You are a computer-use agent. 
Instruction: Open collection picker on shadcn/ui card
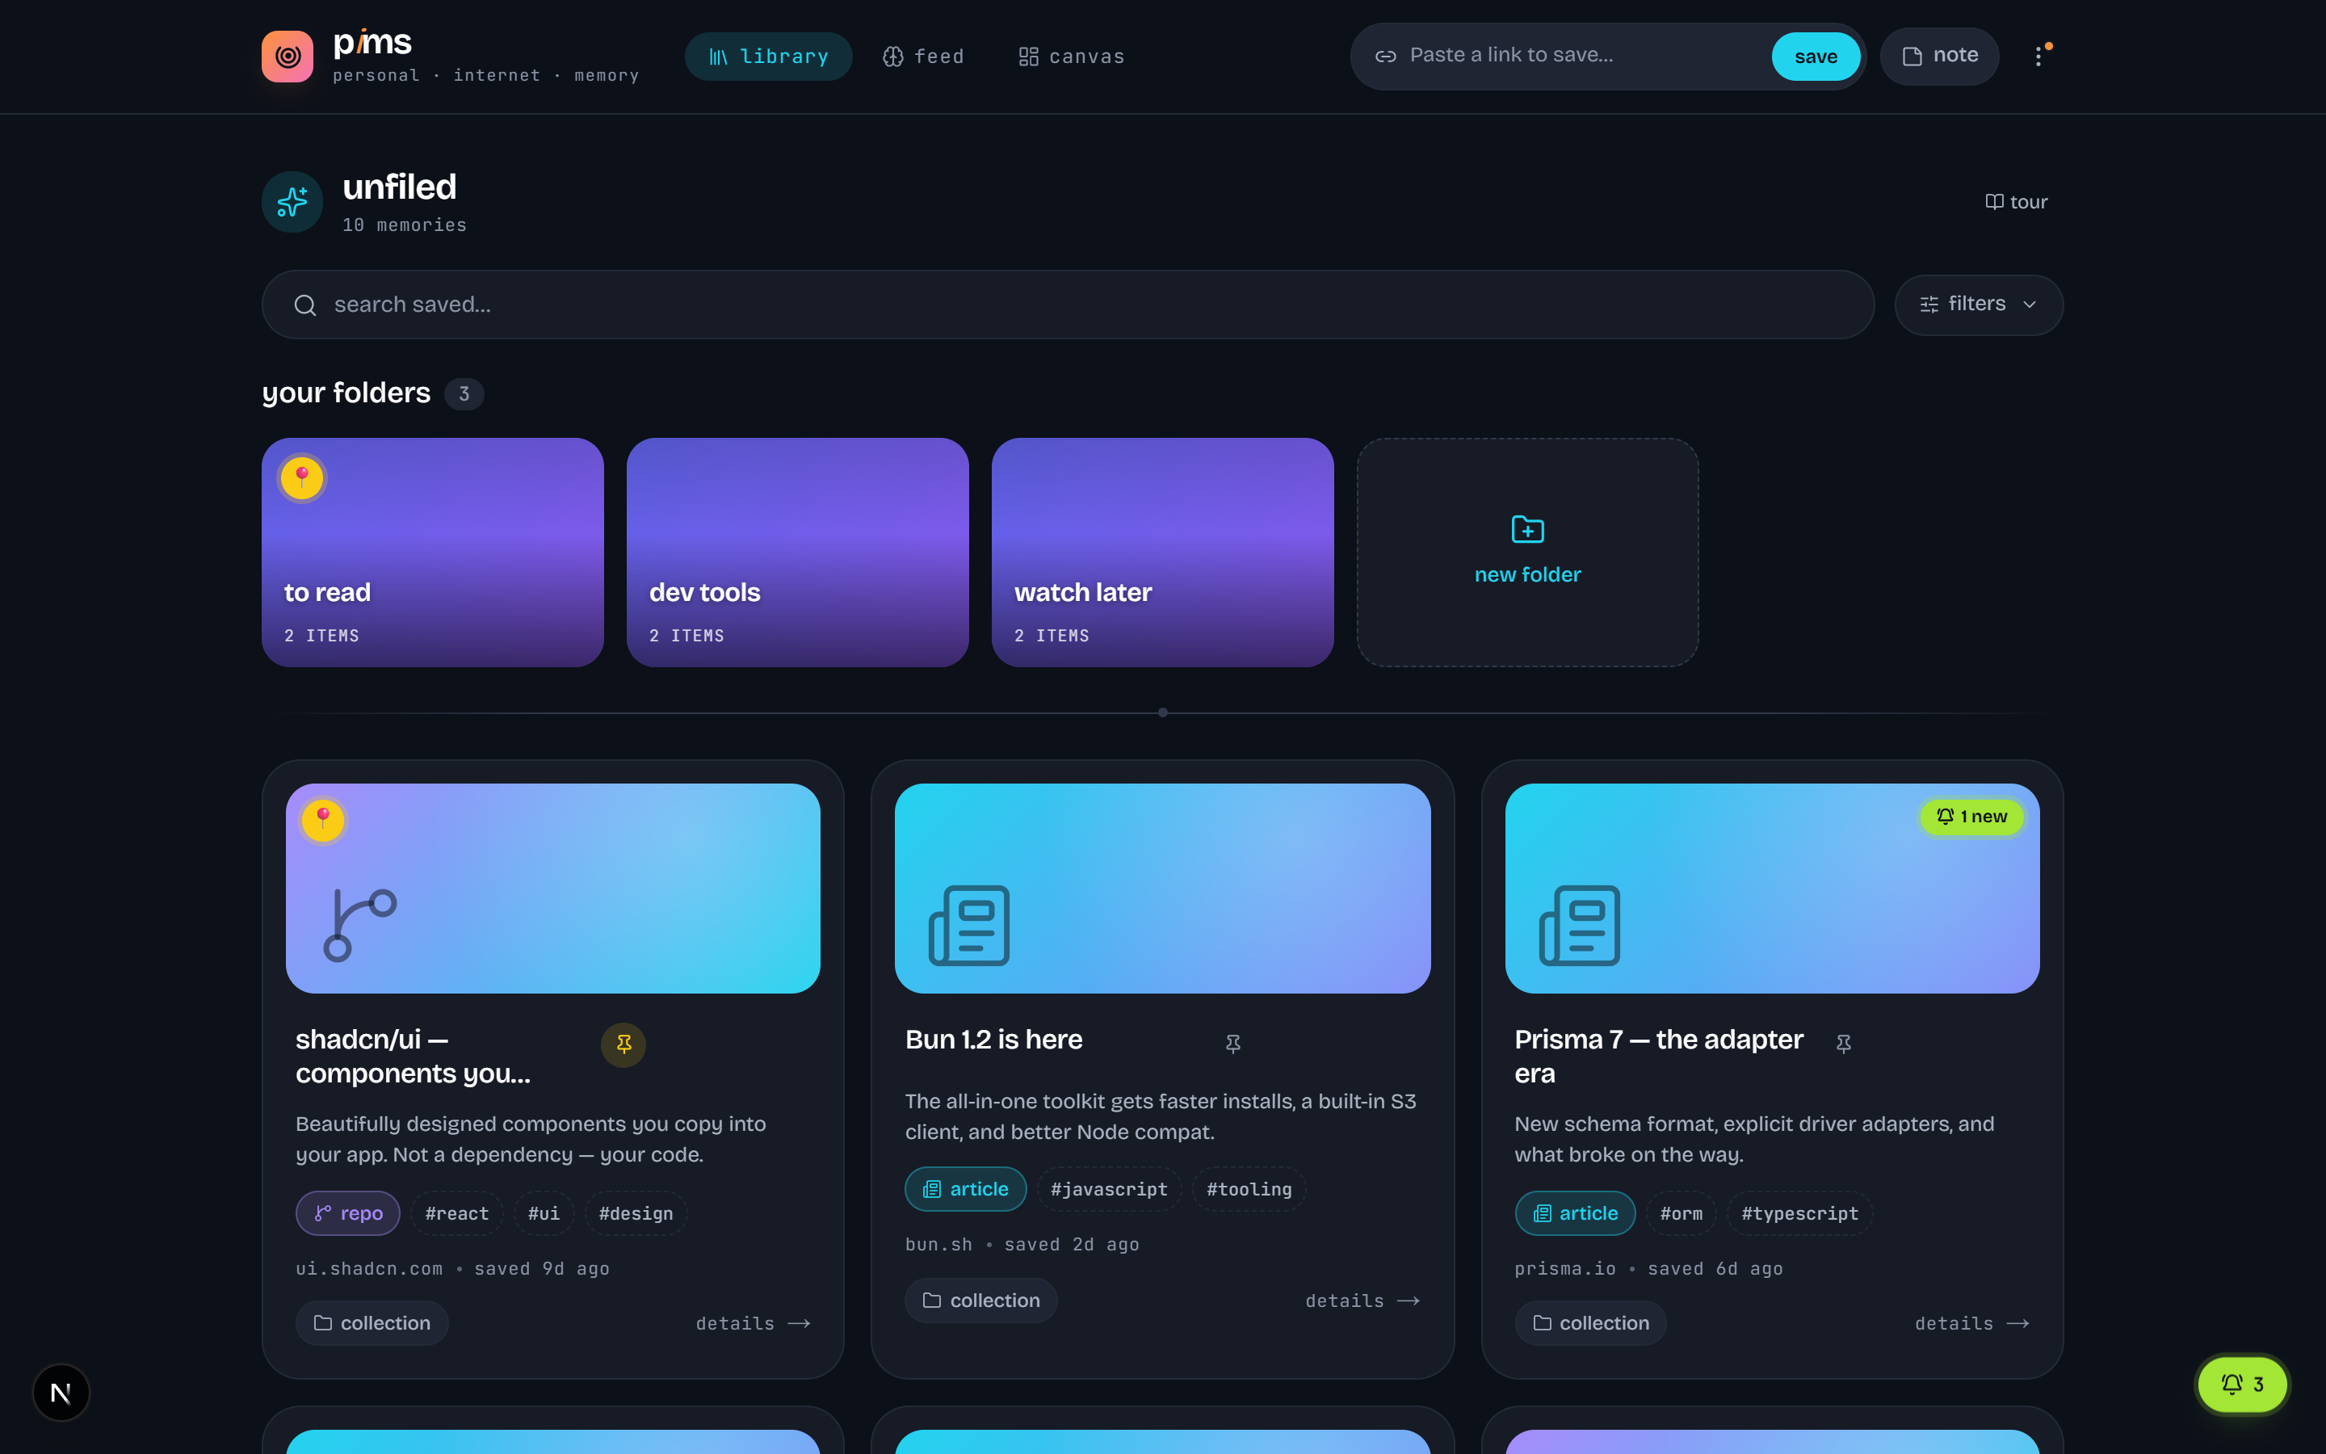point(372,1323)
